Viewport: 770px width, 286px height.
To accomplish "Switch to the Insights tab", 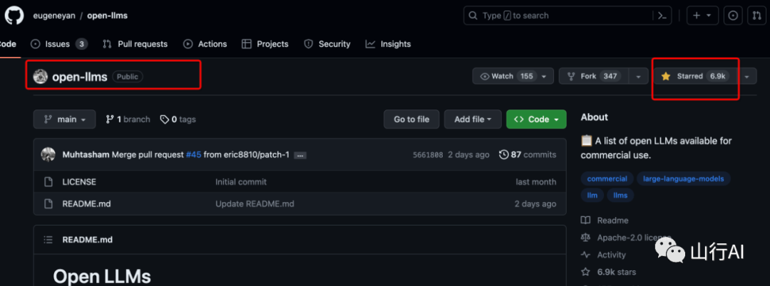I will pyautogui.click(x=388, y=44).
